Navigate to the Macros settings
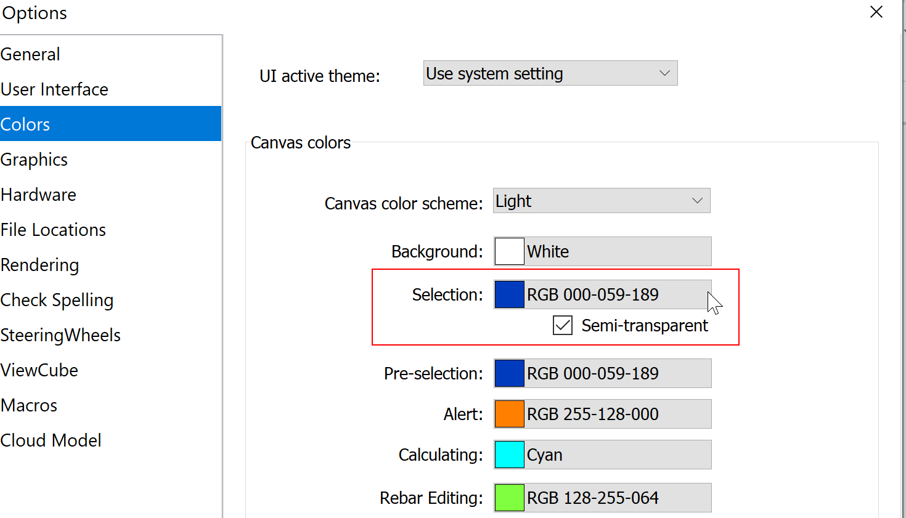Screen dimensions: 906x518 click(x=29, y=405)
